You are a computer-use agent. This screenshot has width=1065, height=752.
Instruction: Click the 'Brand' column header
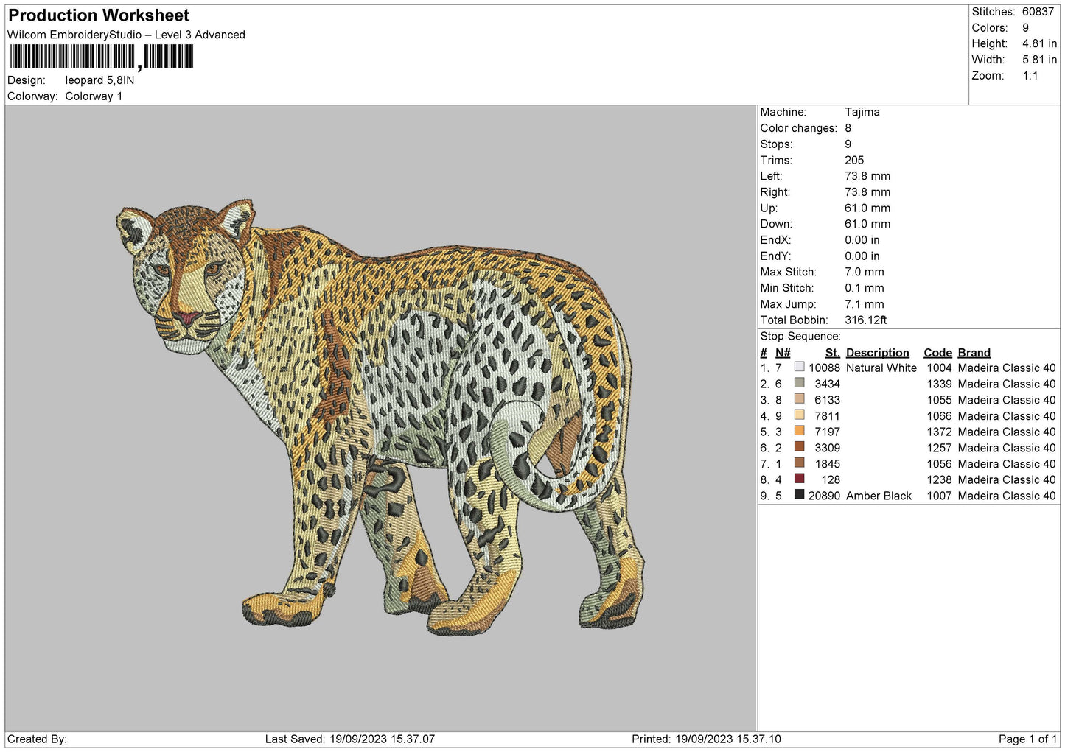point(974,353)
